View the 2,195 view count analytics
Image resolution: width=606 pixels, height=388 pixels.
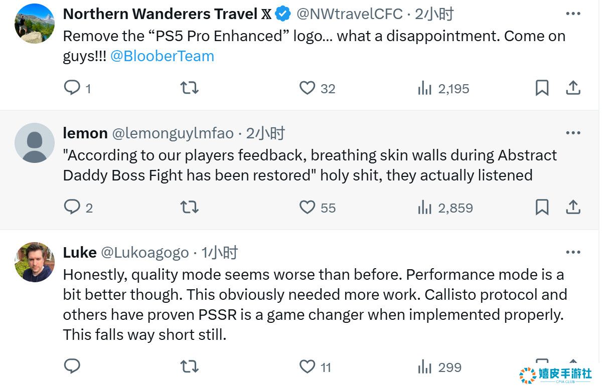443,89
